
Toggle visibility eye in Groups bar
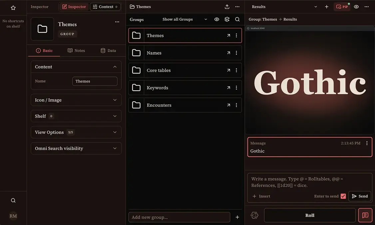(217, 19)
